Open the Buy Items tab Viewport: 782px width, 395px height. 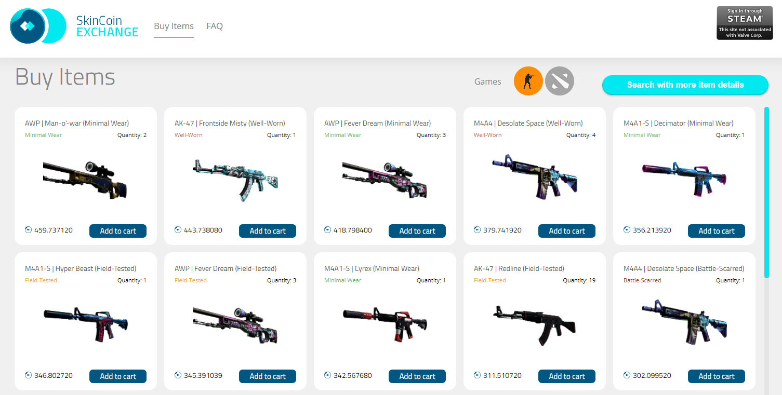(x=174, y=26)
